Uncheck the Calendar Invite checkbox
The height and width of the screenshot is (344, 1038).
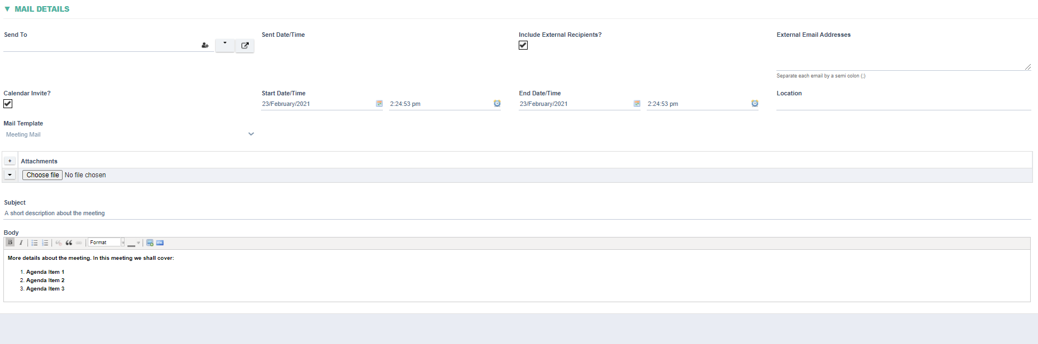pos(8,104)
